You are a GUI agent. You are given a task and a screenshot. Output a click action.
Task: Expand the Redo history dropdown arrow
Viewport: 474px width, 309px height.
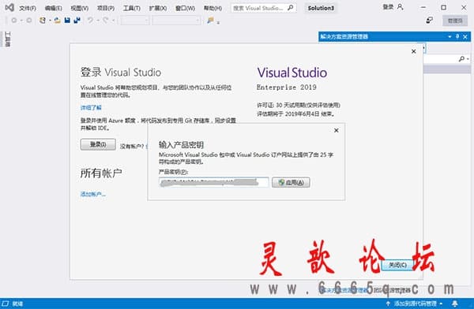coord(113,20)
